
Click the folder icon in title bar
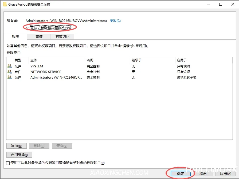pos(5,4)
